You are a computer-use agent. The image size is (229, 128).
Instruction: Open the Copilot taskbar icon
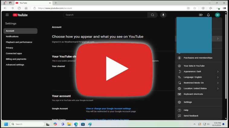pyautogui.click(x=55, y=124)
